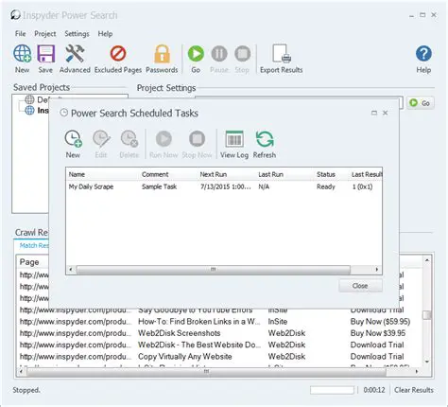Click the Copy Virtually Any Website row
This screenshot has height=407, width=448.
[x=219, y=357]
